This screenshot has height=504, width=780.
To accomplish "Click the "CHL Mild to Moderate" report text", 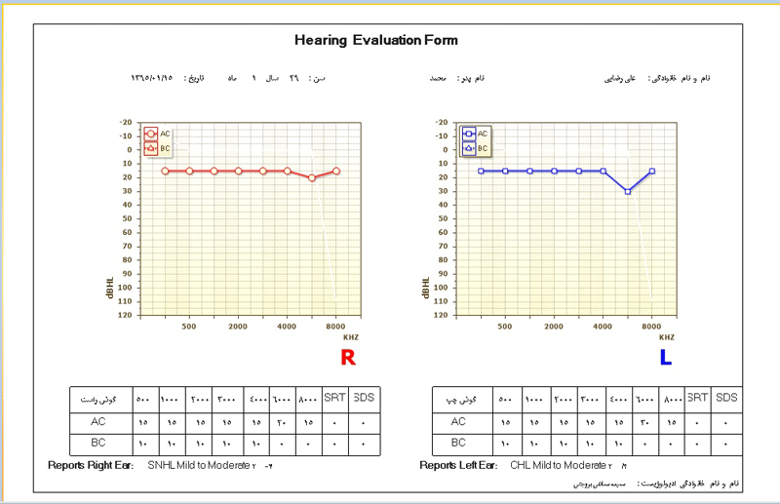I will point(558,465).
